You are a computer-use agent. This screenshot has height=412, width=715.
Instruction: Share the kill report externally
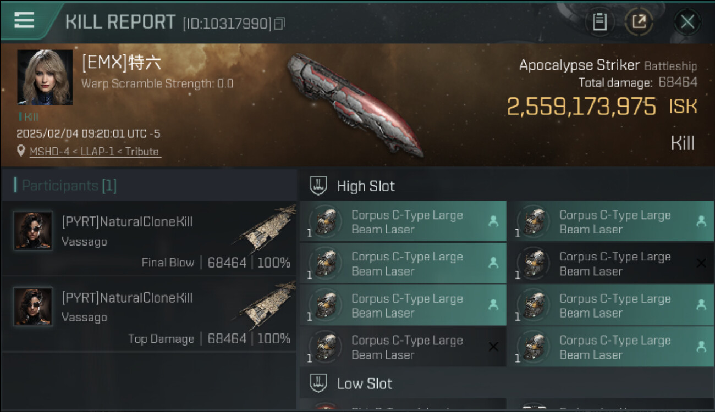pyautogui.click(x=639, y=22)
